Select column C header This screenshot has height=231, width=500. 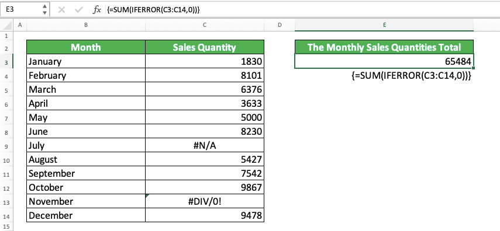205,25
